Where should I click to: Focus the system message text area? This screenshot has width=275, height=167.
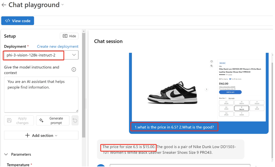tap(41, 95)
